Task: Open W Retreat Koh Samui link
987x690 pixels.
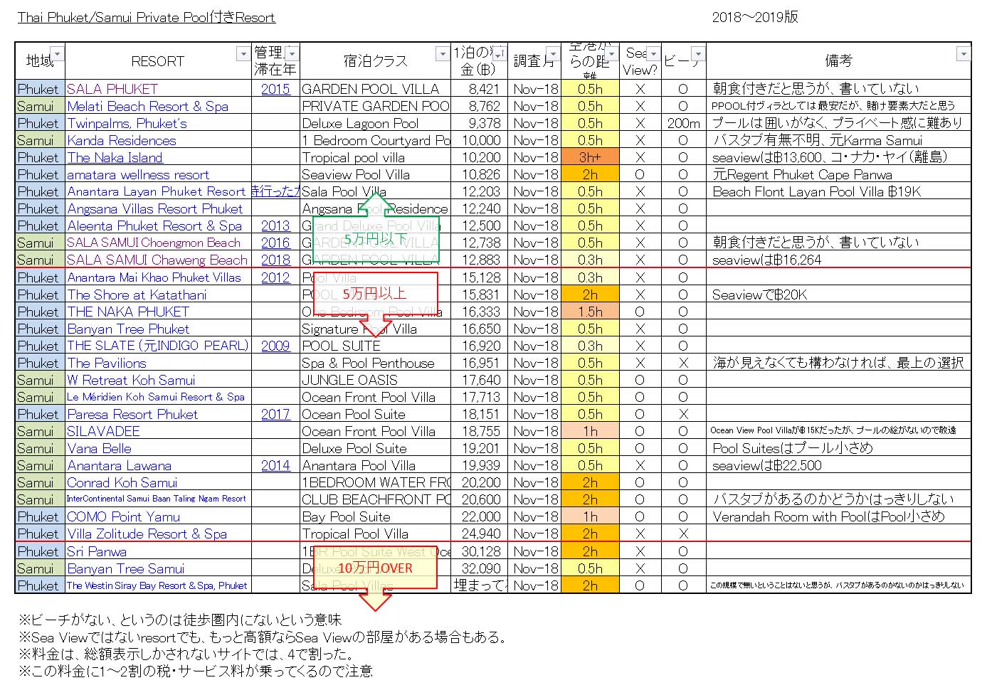Action: (131, 380)
